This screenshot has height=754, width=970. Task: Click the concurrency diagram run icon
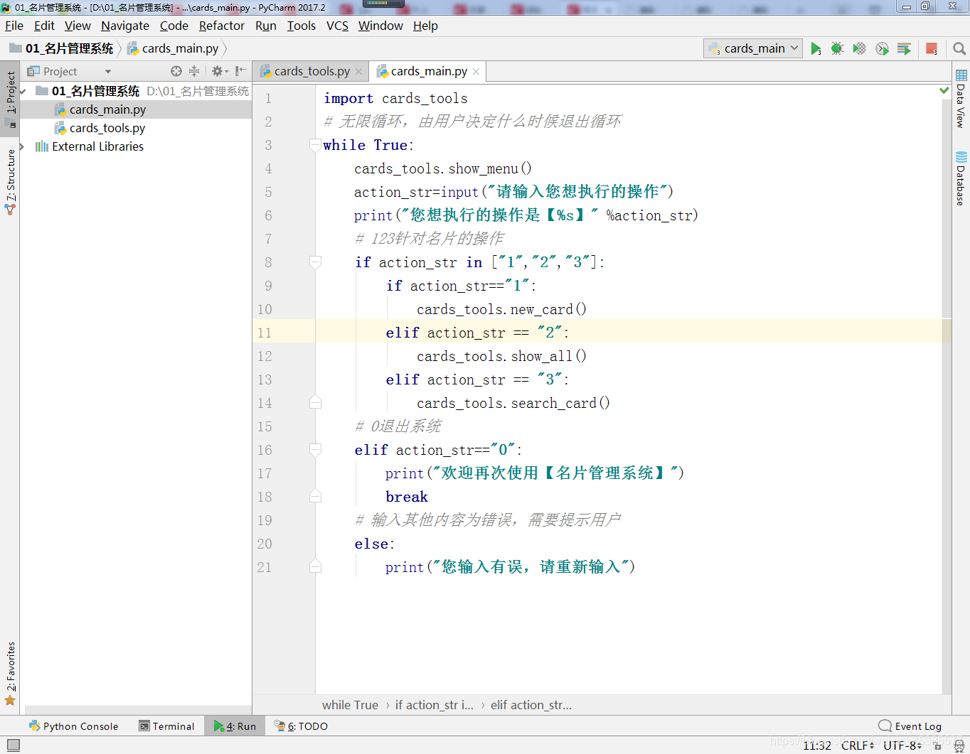coord(904,48)
